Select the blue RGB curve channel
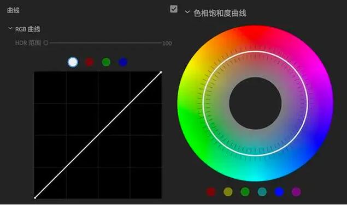The height and width of the screenshot is (205, 347). 123,62
